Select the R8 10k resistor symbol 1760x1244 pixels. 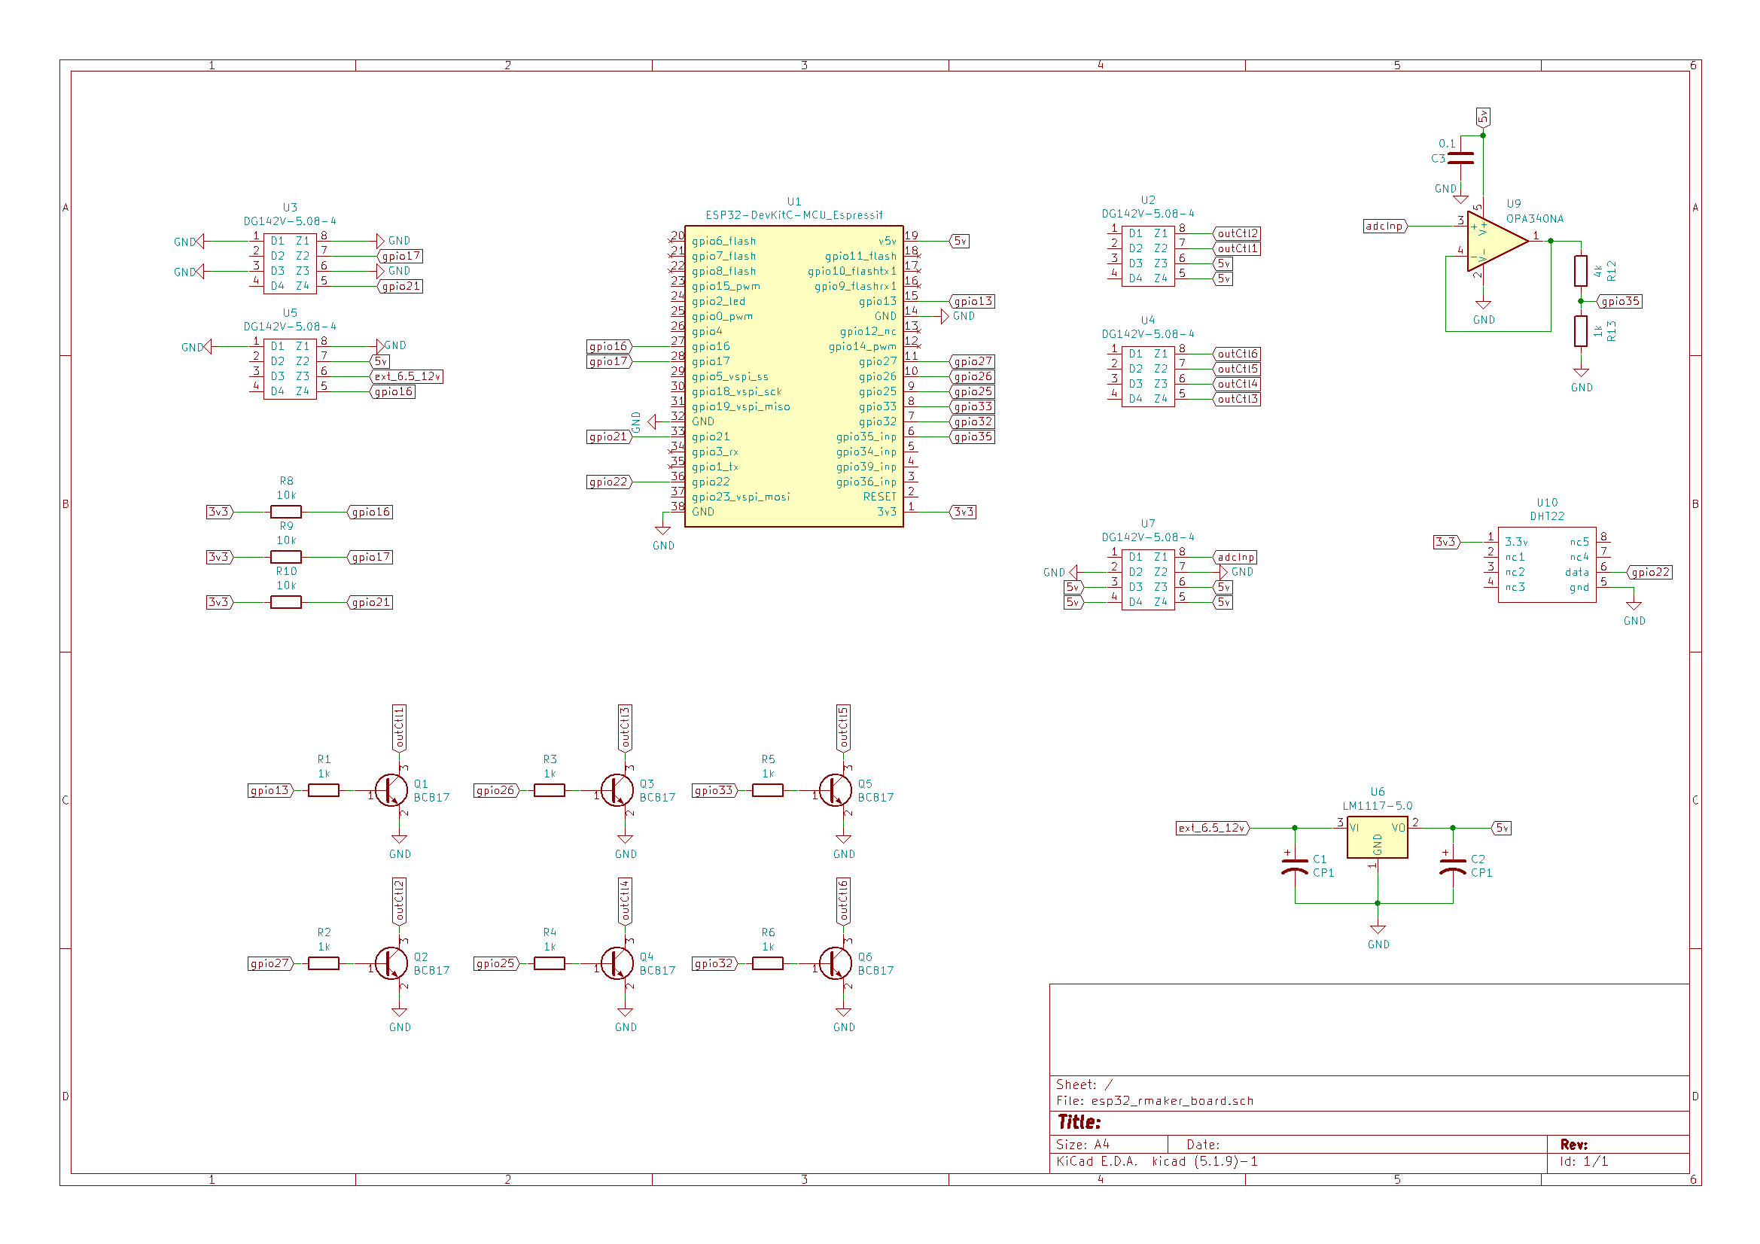coord(286,512)
